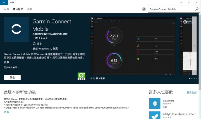Click the Edge 820 cycling devices release note
This screenshot has height=119, width=201.
[26, 105]
